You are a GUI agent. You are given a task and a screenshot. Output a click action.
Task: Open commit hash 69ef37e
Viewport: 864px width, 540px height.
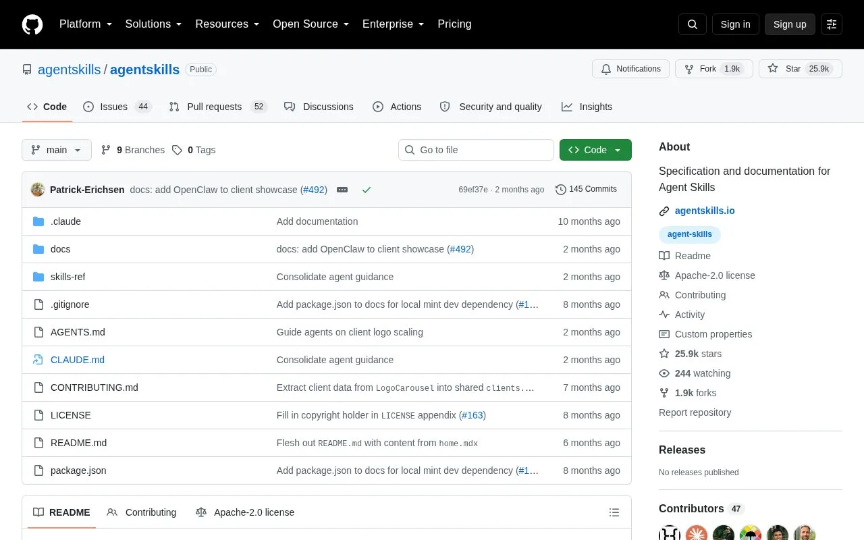[x=473, y=190]
